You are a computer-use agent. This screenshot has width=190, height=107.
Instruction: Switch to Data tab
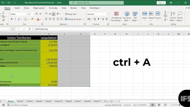click(x=64, y=8)
